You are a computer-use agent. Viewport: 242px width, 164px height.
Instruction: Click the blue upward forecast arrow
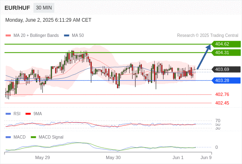point(204,57)
